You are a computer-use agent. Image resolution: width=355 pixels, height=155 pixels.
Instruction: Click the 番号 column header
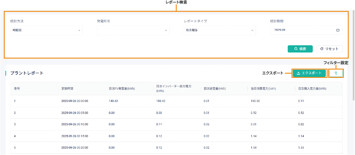pyautogui.click(x=17, y=89)
